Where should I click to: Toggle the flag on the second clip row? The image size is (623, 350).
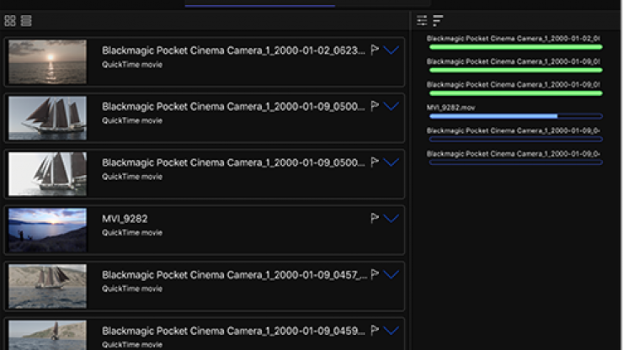[x=375, y=107]
